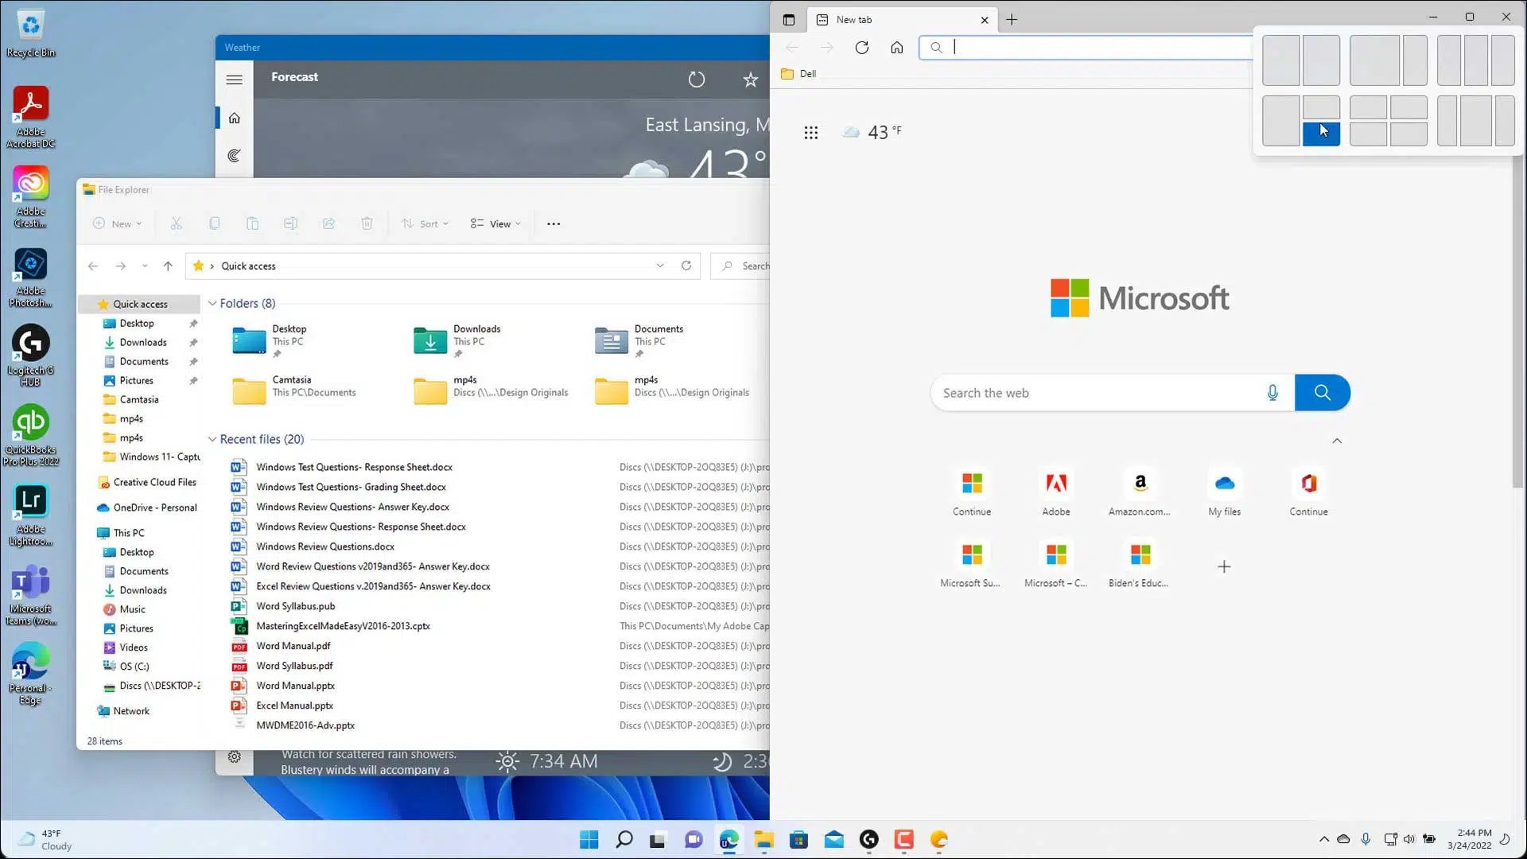Click the Edge tab actions menu icon
The height and width of the screenshot is (859, 1527).
(788, 19)
